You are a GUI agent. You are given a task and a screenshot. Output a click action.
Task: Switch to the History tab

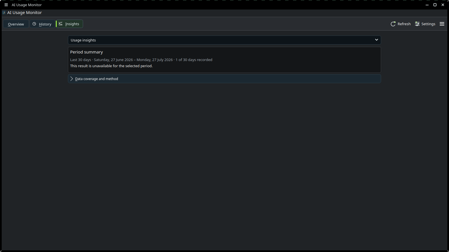[42, 24]
